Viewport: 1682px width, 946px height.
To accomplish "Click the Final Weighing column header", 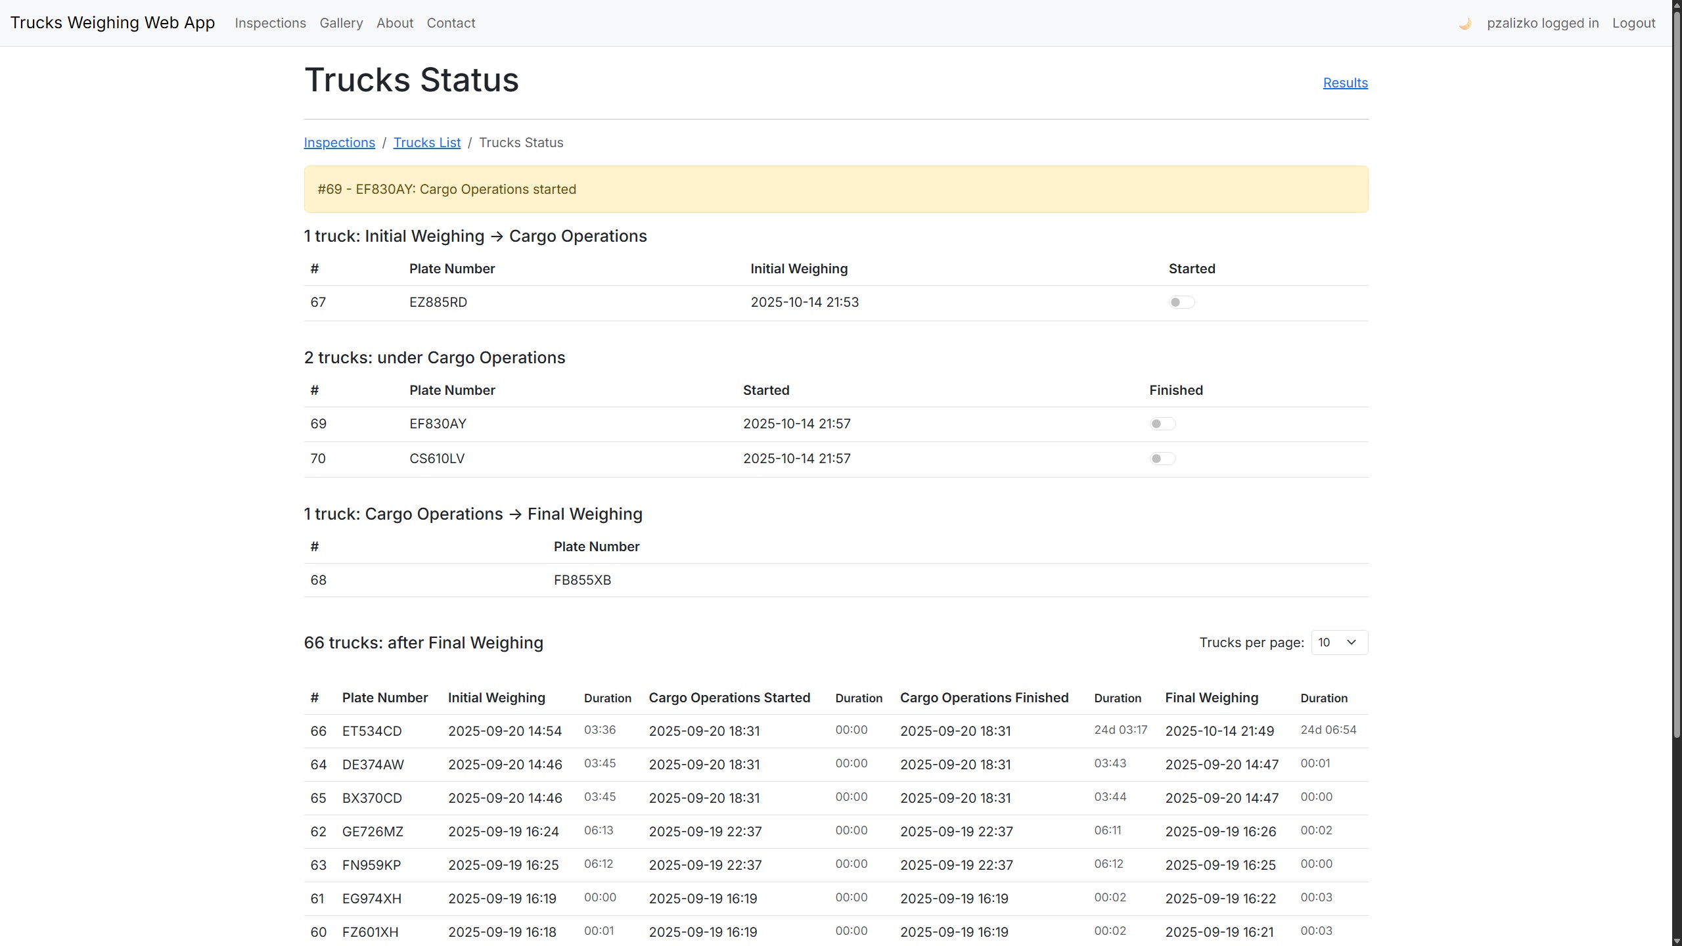I will (1212, 698).
